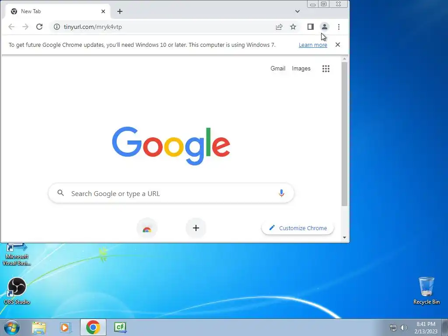Dismiss the Windows 7 update infobar

point(338,45)
